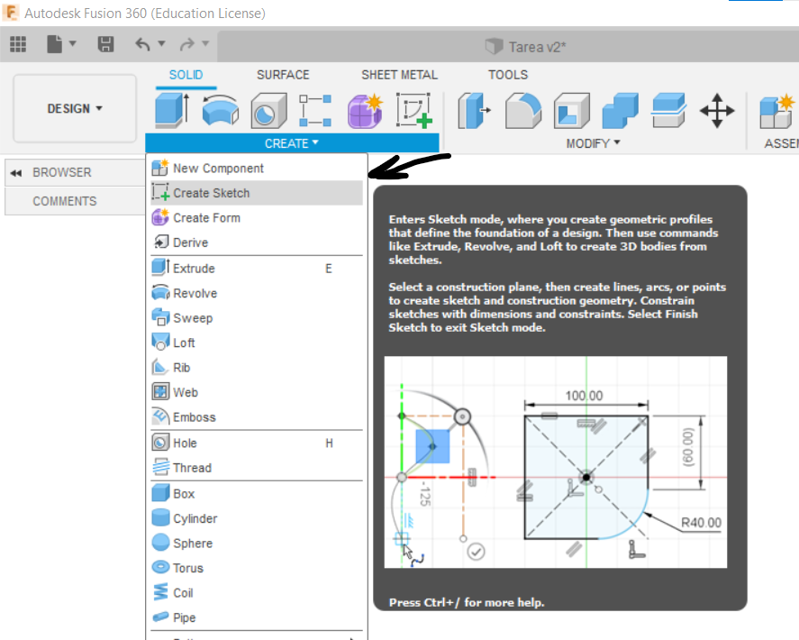
Task: Click the Create Form toolbar icon
Action: tap(365, 110)
